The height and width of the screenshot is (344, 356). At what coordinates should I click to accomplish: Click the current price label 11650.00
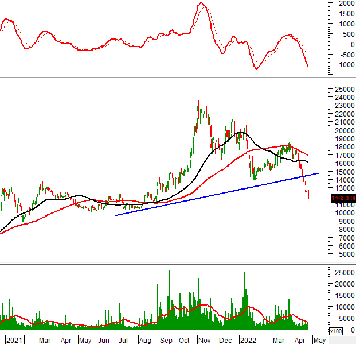click(343, 198)
